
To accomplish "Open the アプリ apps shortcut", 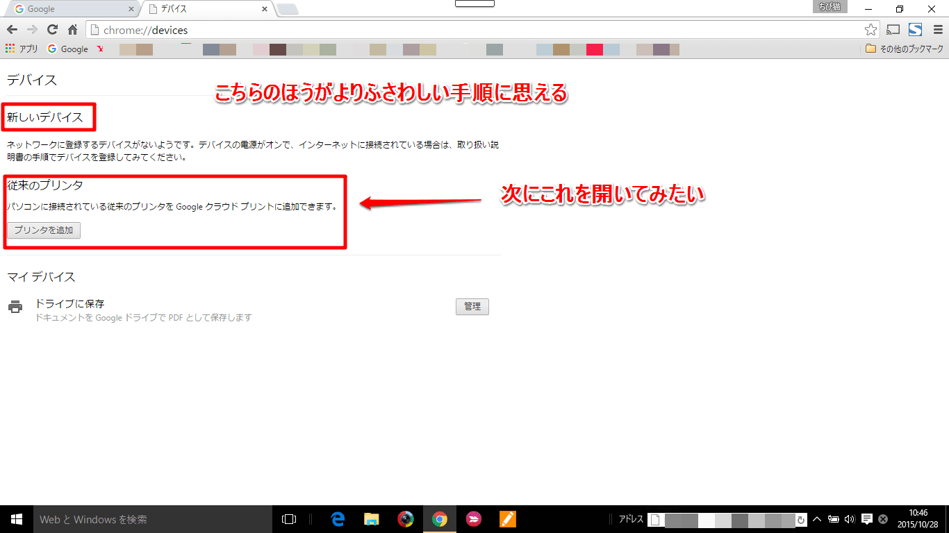I will (x=22, y=49).
